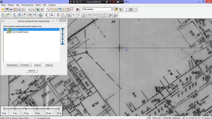Open the Правка menu
Viewport: 212px width, 119px height.
[x=11, y=5]
